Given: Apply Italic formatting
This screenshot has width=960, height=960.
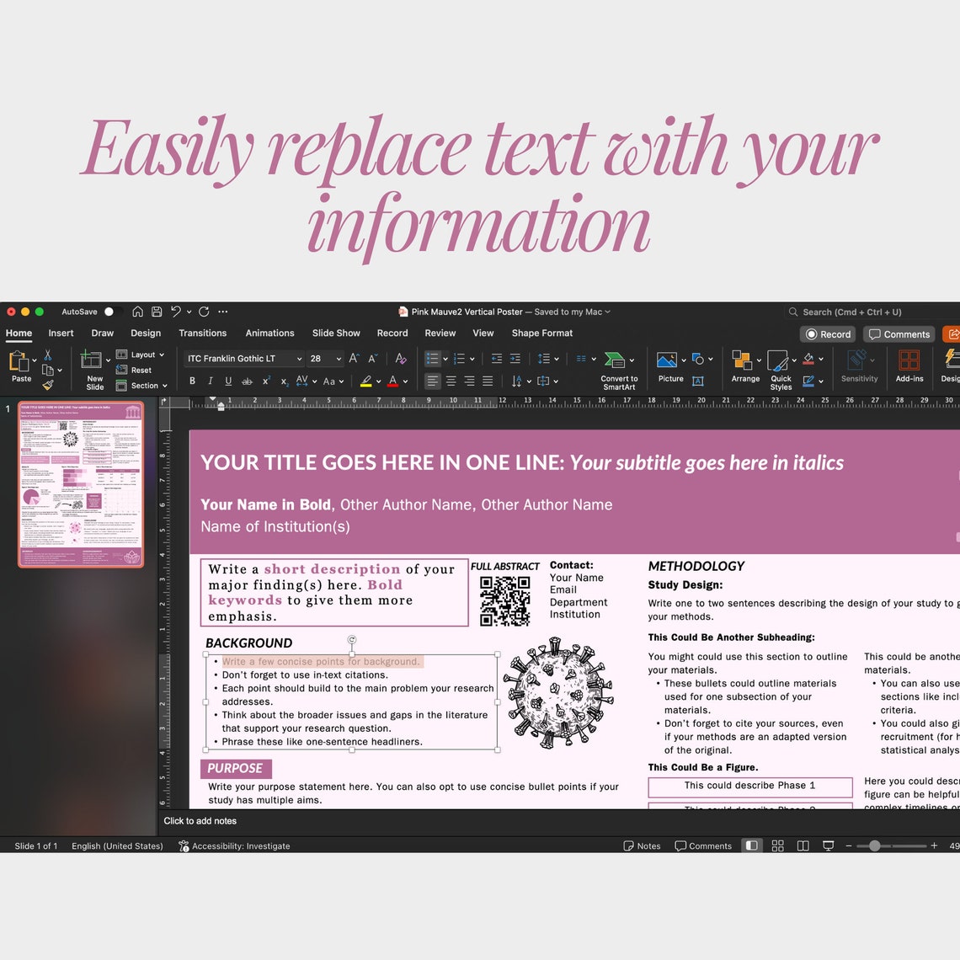Looking at the screenshot, I should coord(210,381).
